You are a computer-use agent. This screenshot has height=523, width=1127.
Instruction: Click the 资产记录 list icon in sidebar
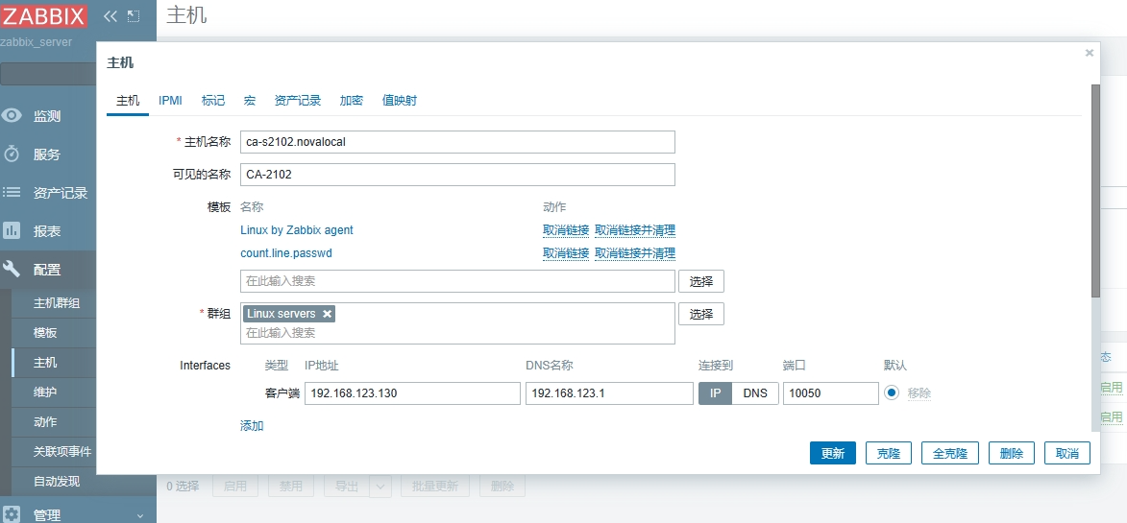coord(12,192)
